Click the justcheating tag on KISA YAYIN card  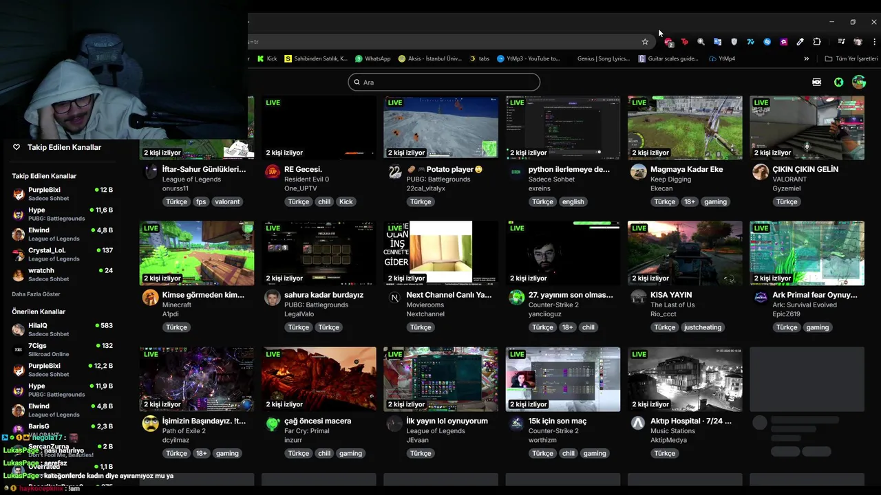click(x=703, y=327)
